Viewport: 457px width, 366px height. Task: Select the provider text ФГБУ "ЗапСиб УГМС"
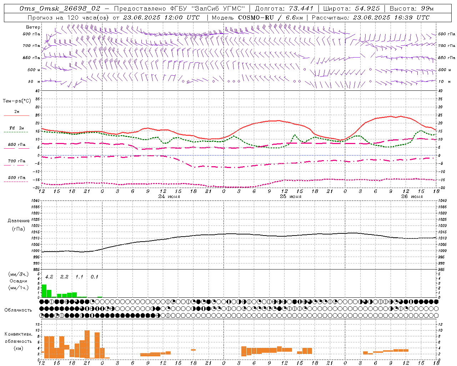[208, 9]
